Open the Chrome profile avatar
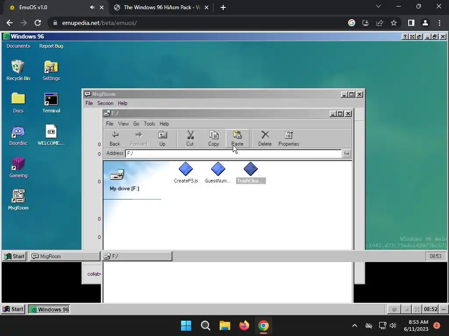Screen dimensions: 449x336 [x=425, y=23]
